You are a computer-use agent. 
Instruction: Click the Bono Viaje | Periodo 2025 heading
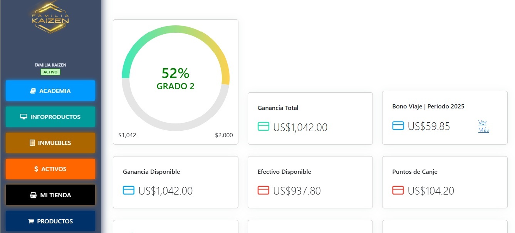coord(428,107)
